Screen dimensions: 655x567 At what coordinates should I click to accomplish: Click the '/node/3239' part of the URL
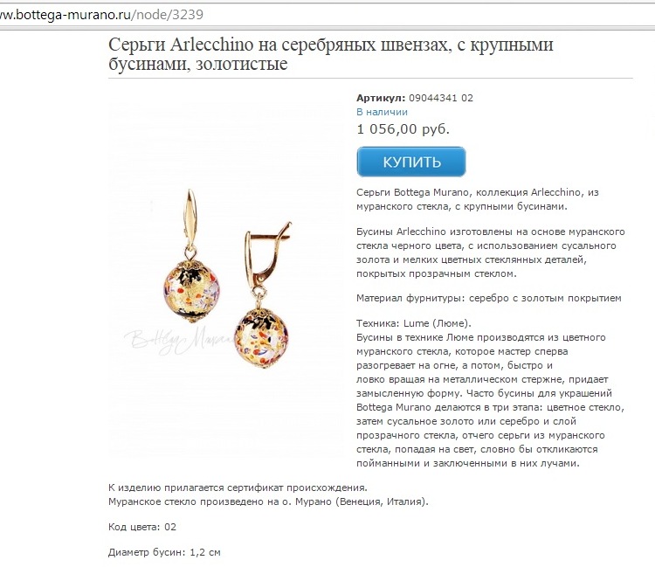[x=168, y=15]
